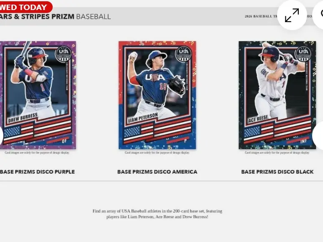Click the American flag graphic on Liam Peterson card

click(157, 131)
